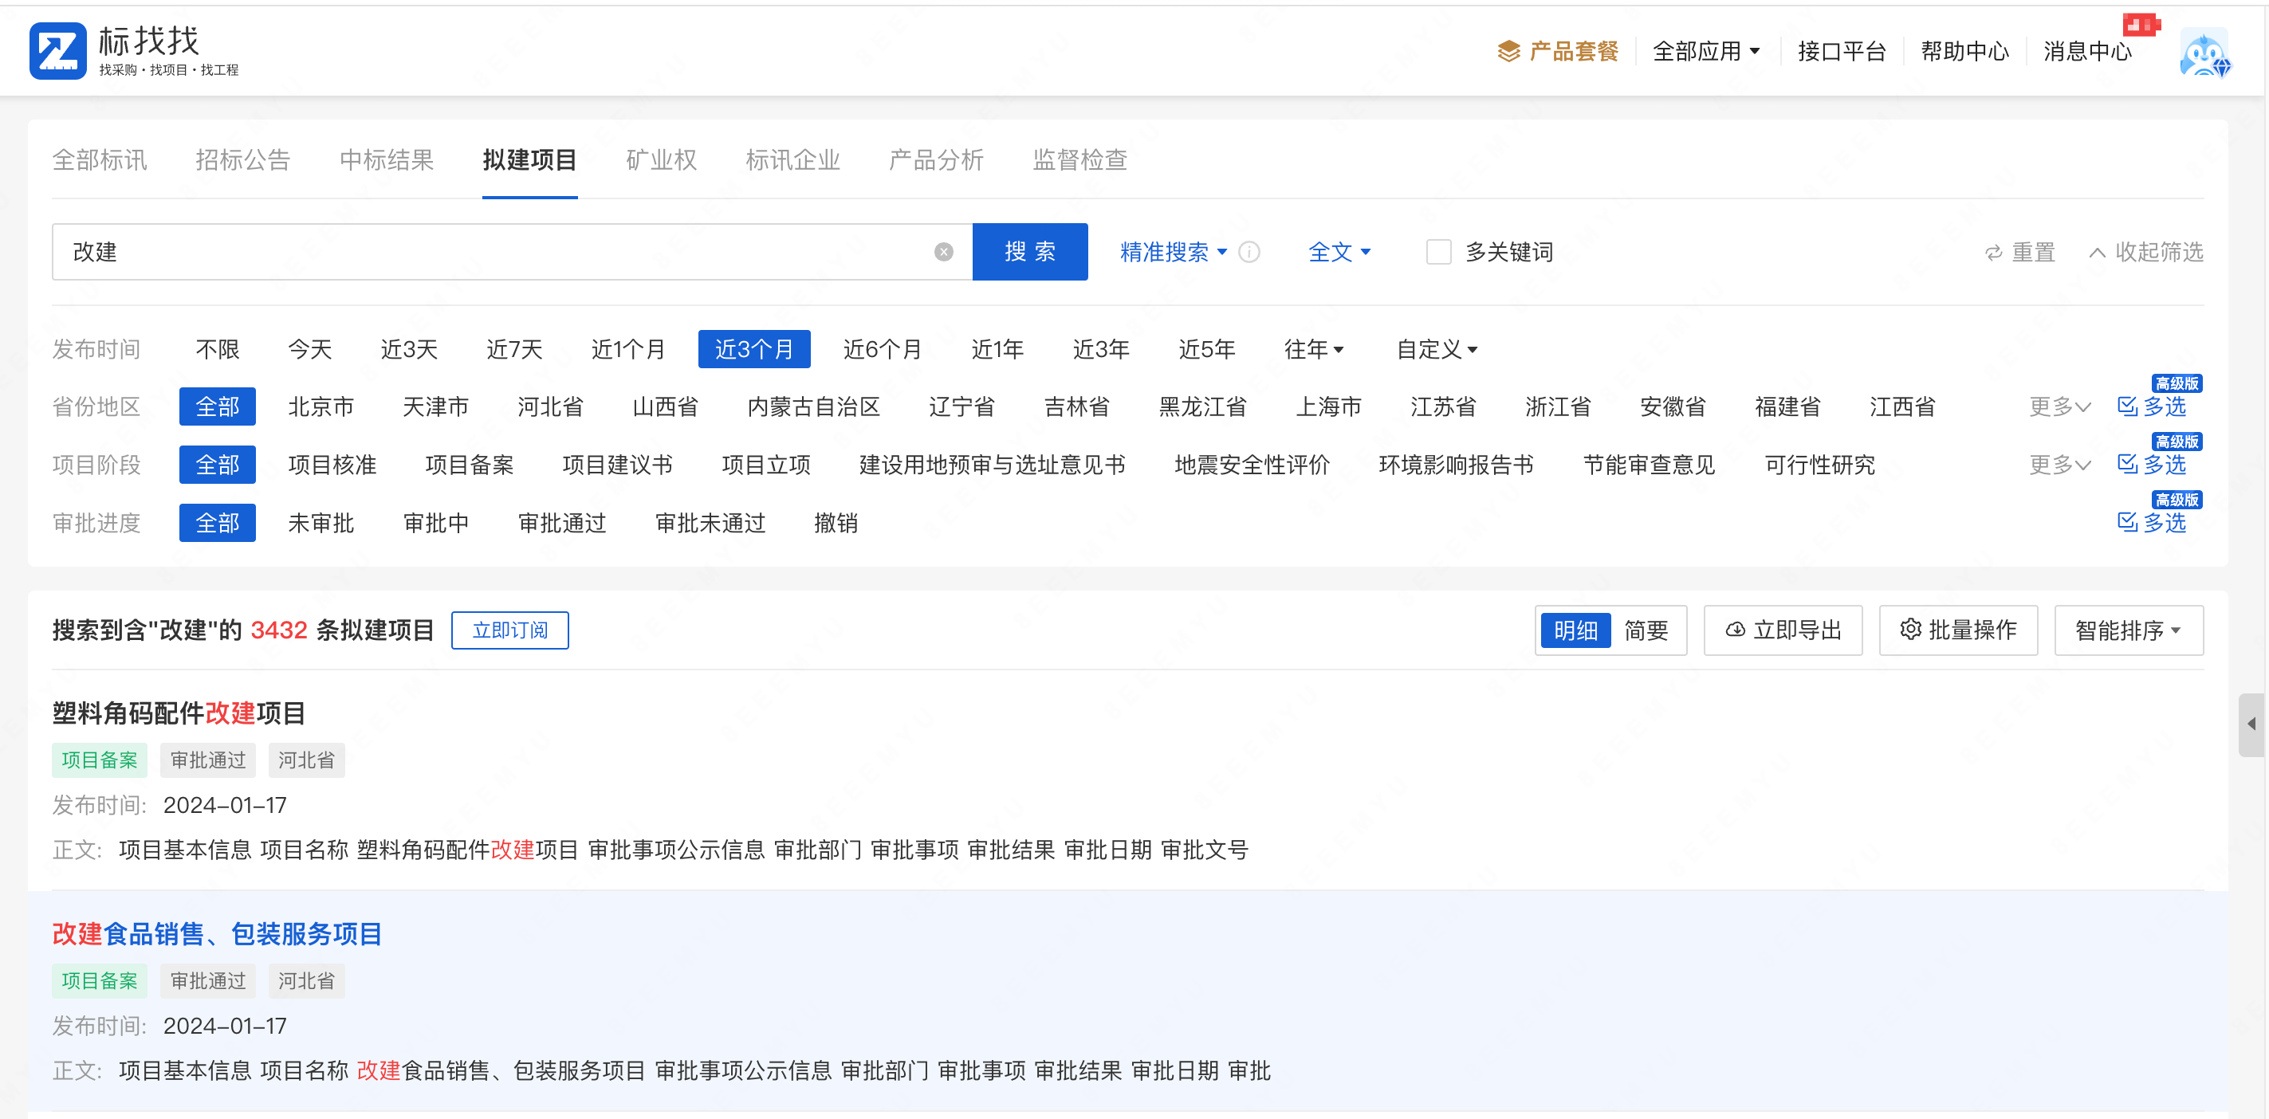2269x1119 pixels.
Task: Open the user avatar icon
Action: click(2204, 53)
